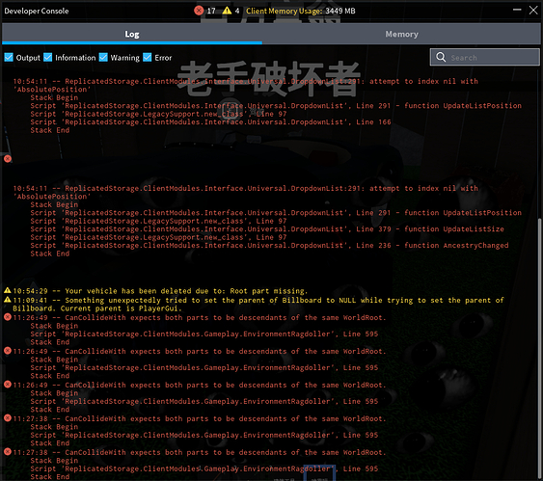Minimize the Developer Console window
This screenshot has height=481, width=543.
(517, 10)
